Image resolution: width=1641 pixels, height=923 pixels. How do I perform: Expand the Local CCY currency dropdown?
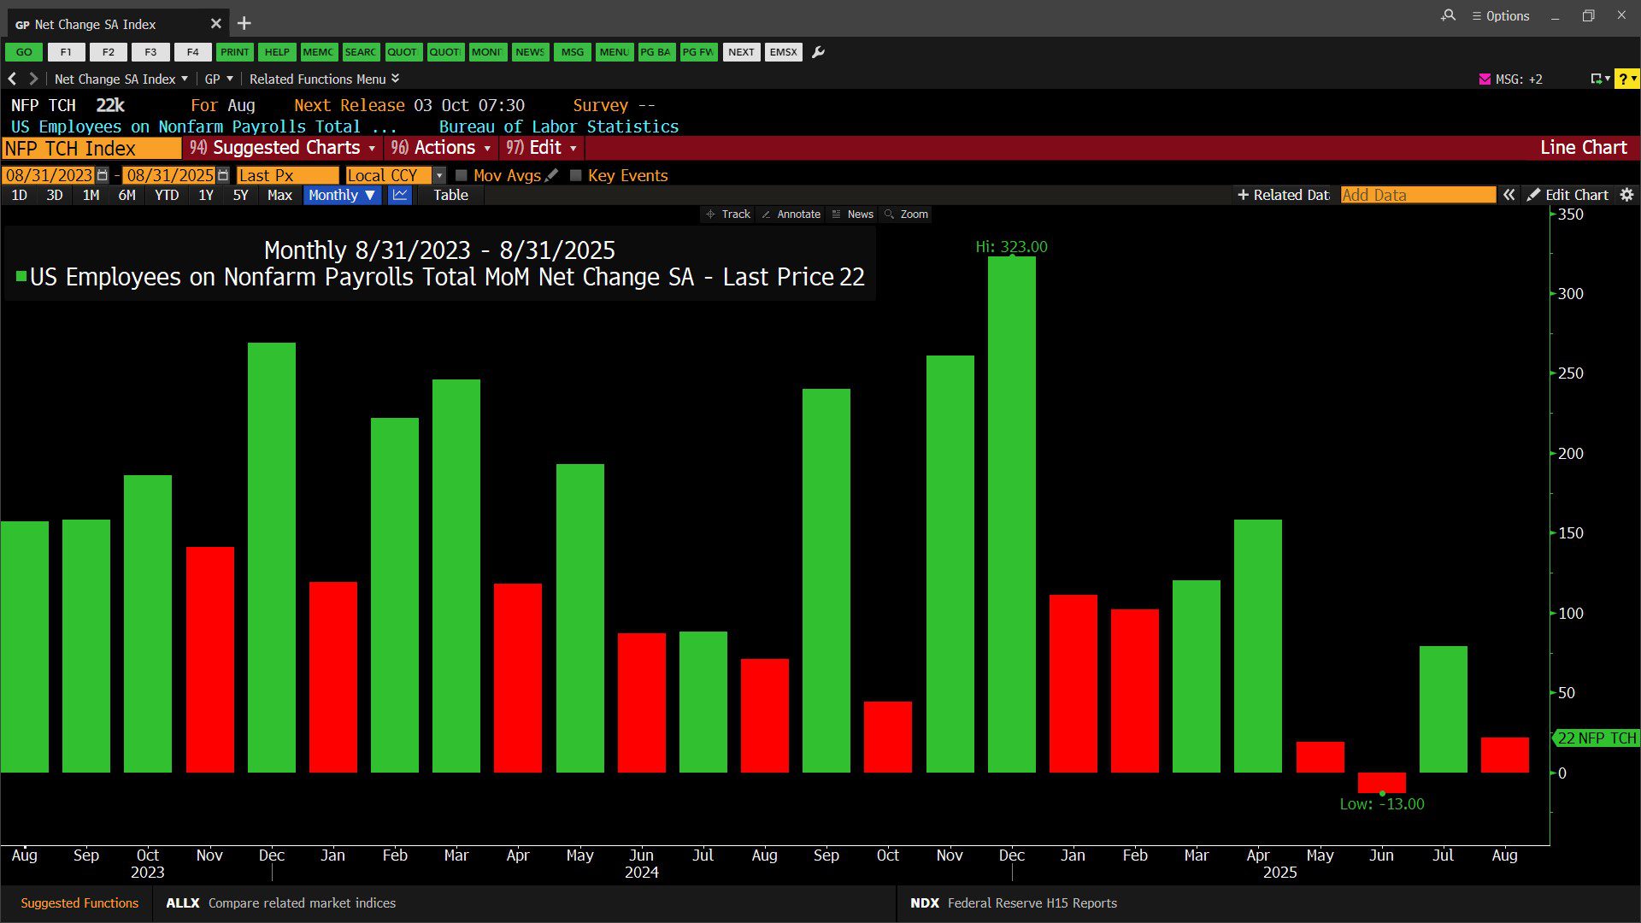coord(439,175)
